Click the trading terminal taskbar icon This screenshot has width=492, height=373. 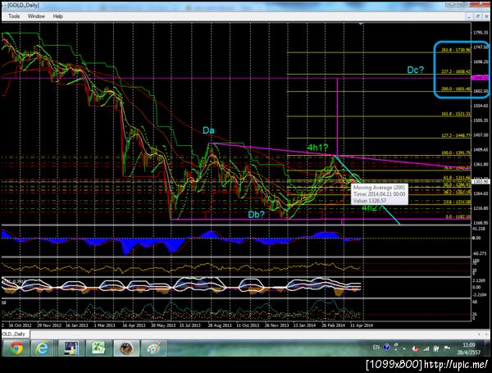(x=71, y=348)
